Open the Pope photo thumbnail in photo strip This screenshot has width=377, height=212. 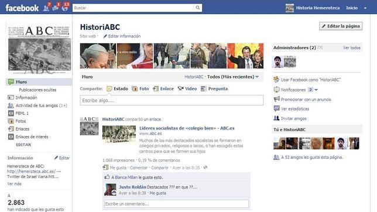[98, 56]
